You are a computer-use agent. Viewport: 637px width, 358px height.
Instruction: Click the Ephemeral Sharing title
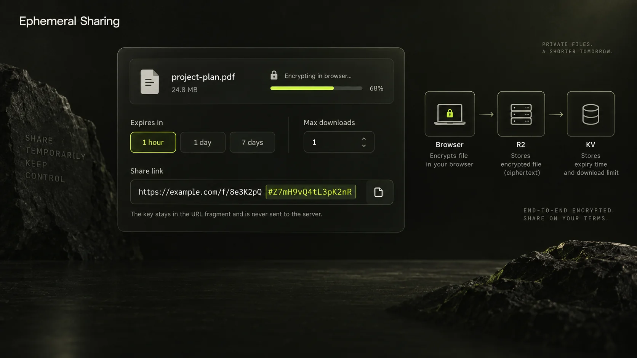point(69,21)
